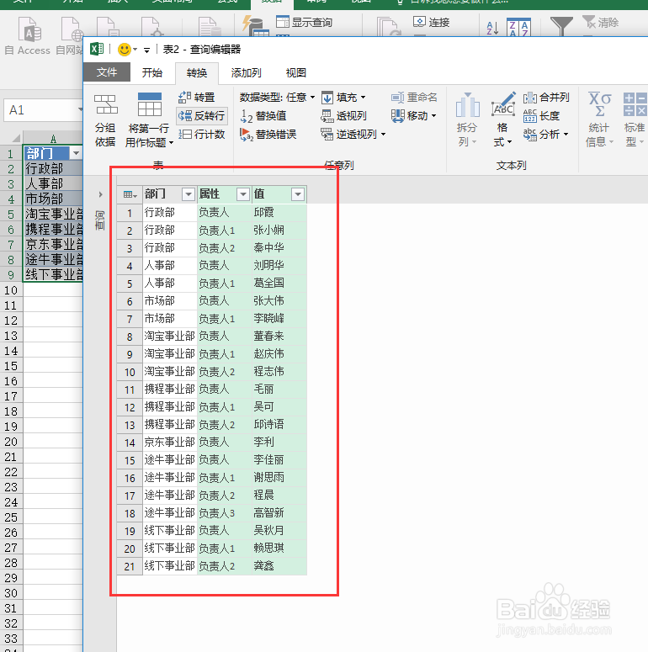648x652 pixels.
Task: Click the Fill (填充) icon
Action: coord(327,98)
